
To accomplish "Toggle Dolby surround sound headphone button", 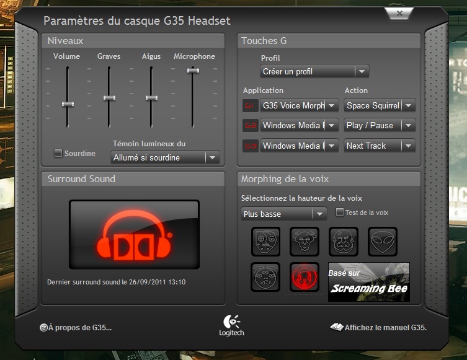I will click(134, 235).
